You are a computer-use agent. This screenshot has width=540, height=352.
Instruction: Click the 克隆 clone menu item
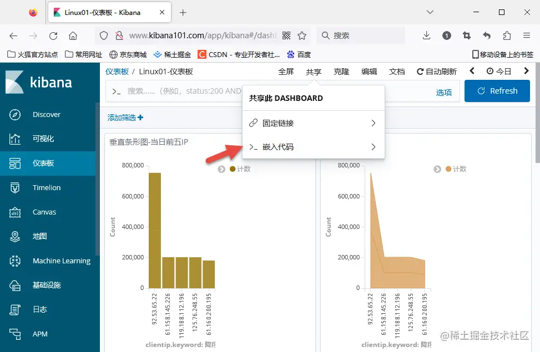tap(341, 72)
